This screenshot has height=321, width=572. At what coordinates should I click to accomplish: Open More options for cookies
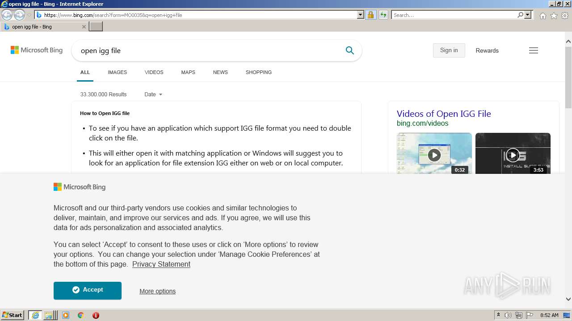click(157, 291)
